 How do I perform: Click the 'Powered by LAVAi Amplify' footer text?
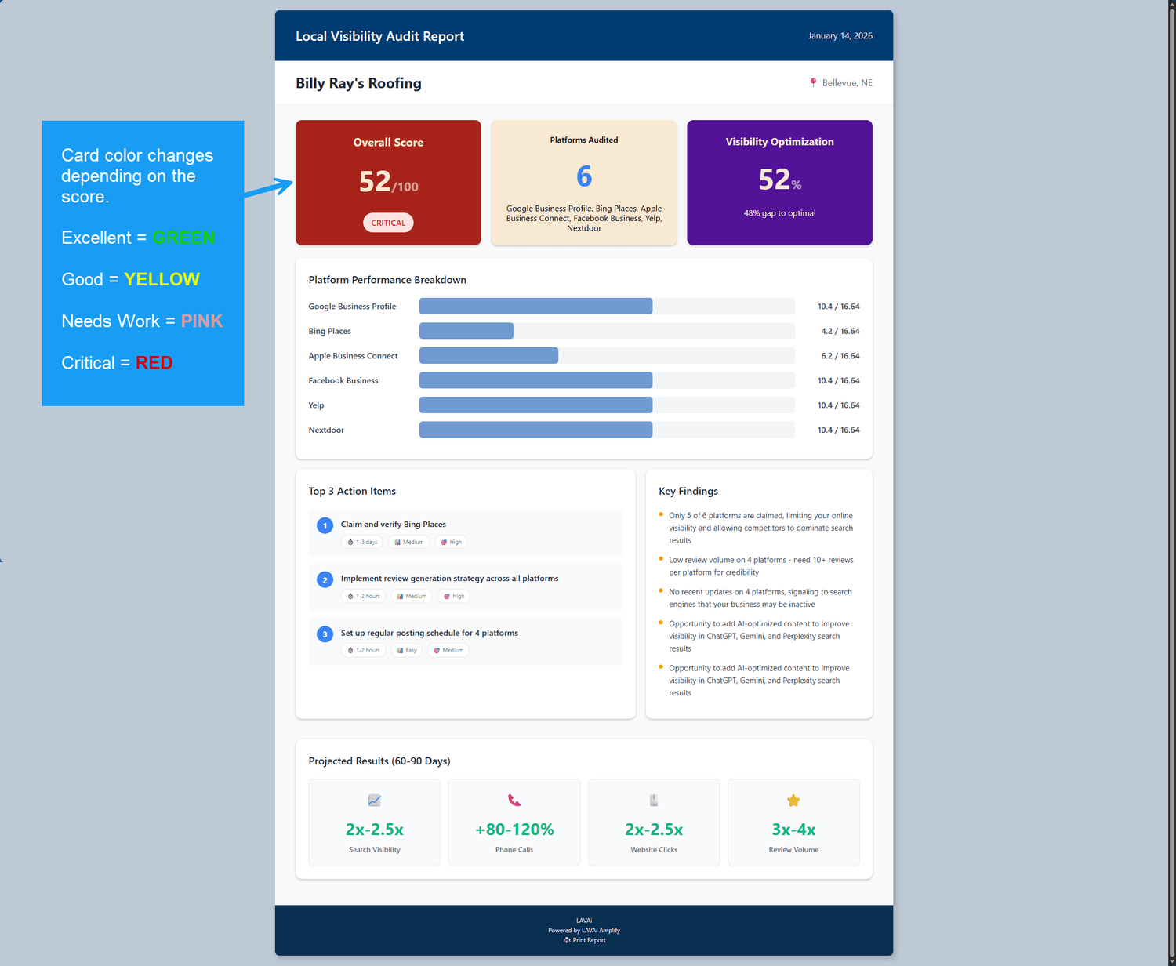click(x=584, y=931)
